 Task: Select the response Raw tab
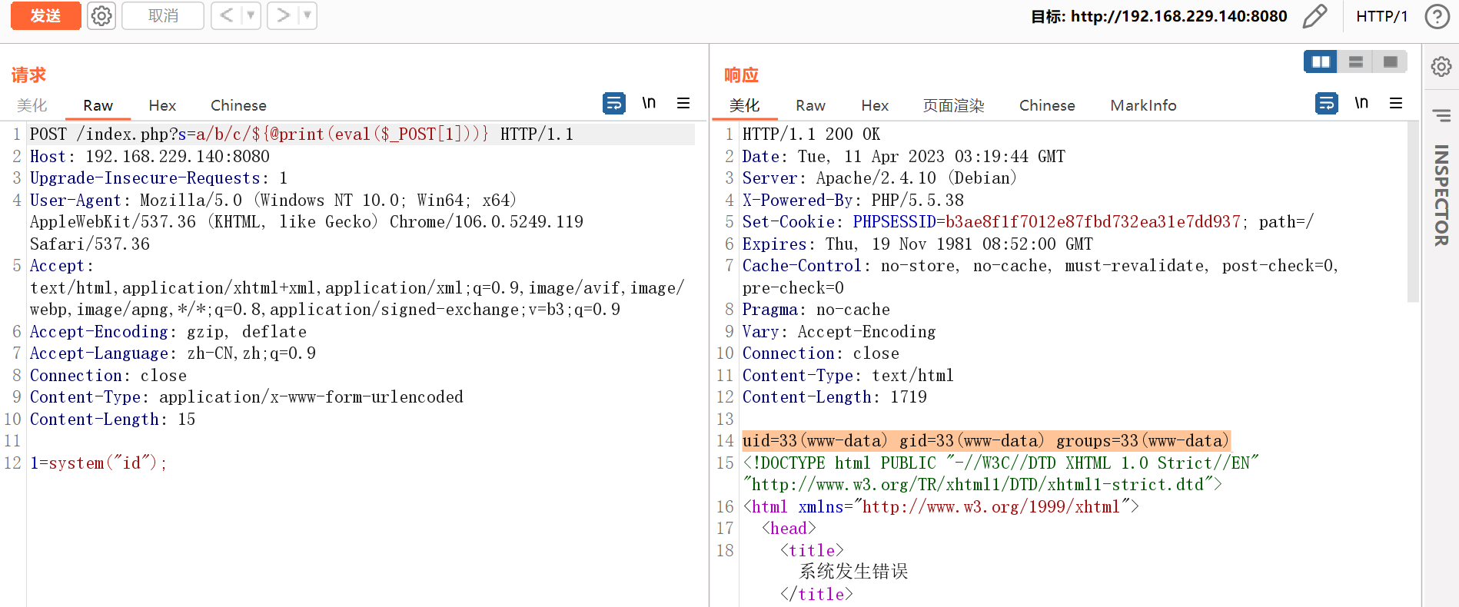(810, 105)
